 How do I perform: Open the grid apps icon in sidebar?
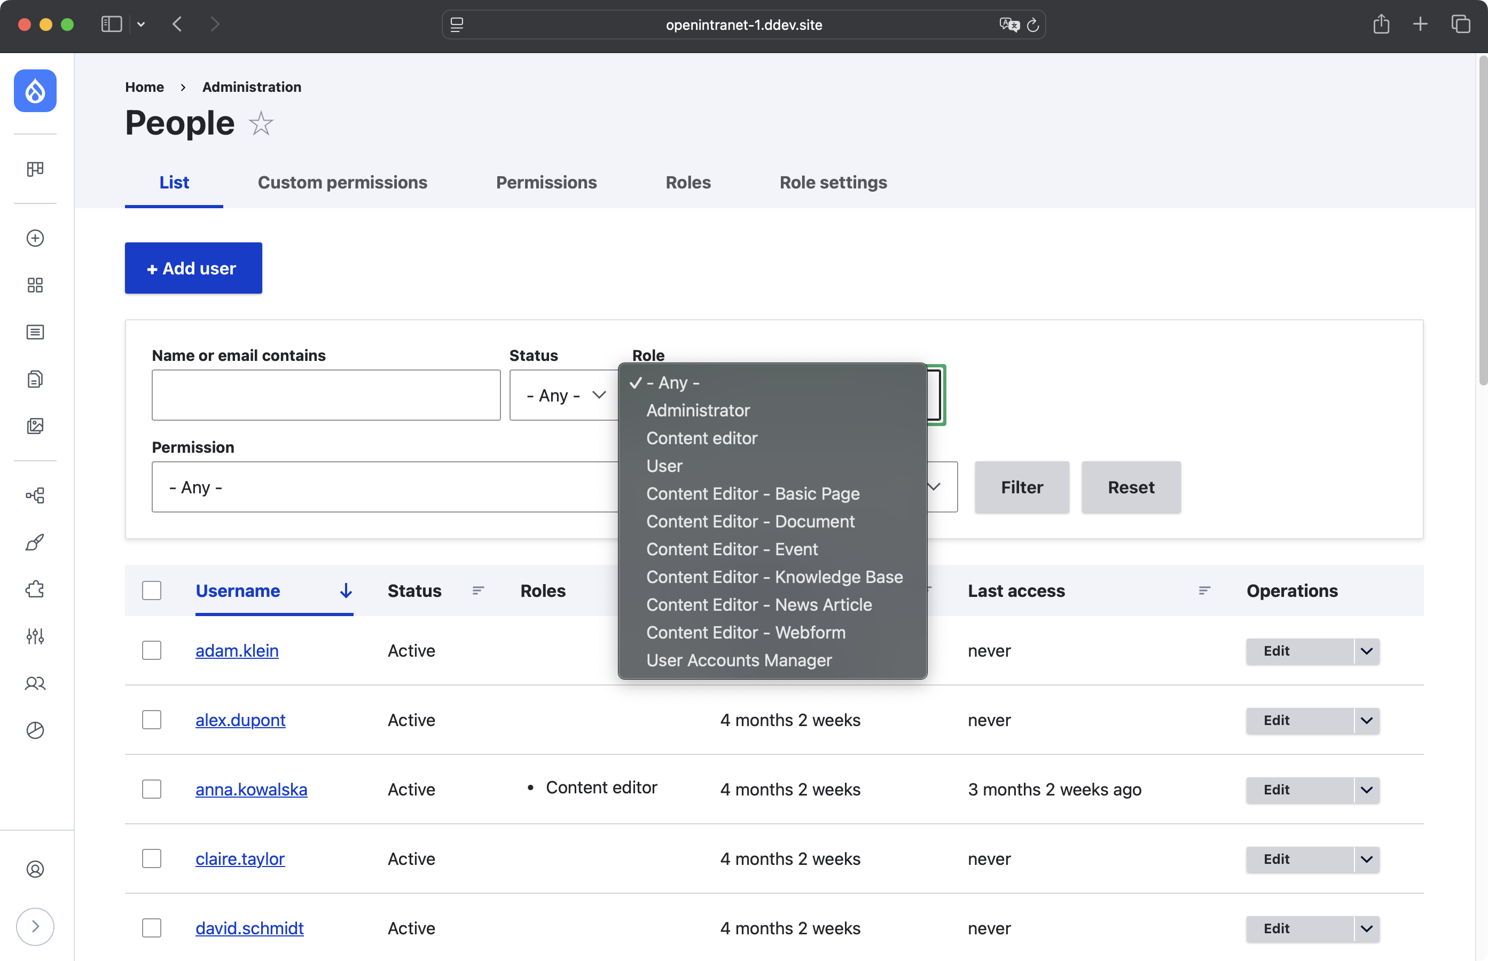coord(35,285)
